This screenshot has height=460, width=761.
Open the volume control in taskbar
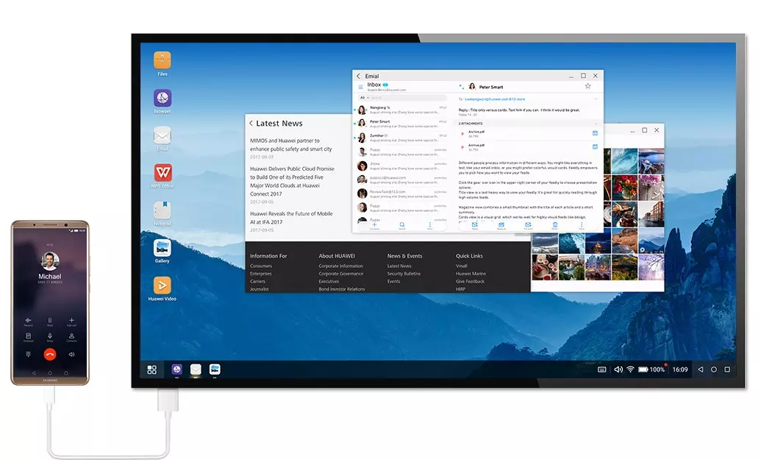(618, 369)
